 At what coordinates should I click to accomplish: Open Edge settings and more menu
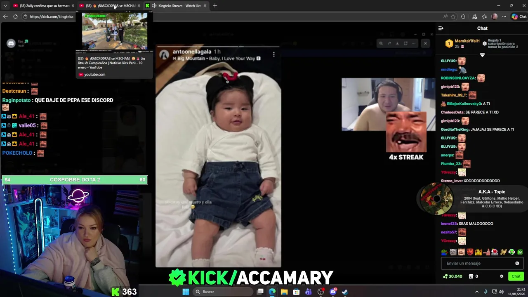point(504,16)
